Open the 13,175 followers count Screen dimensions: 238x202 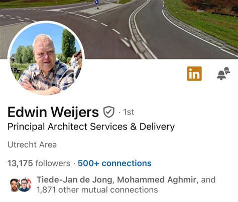click(x=39, y=163)
